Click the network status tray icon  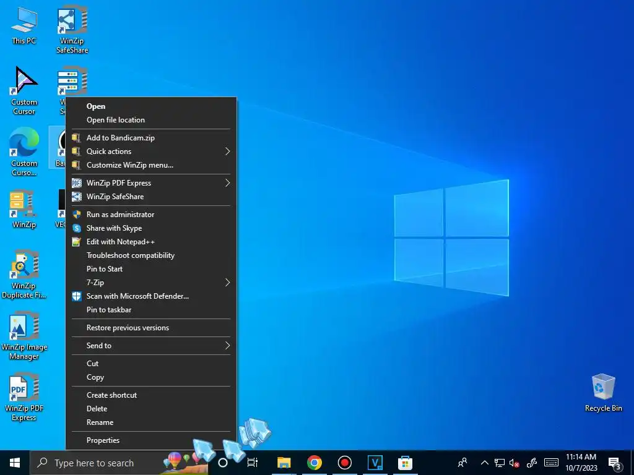[x=500, y=463]
